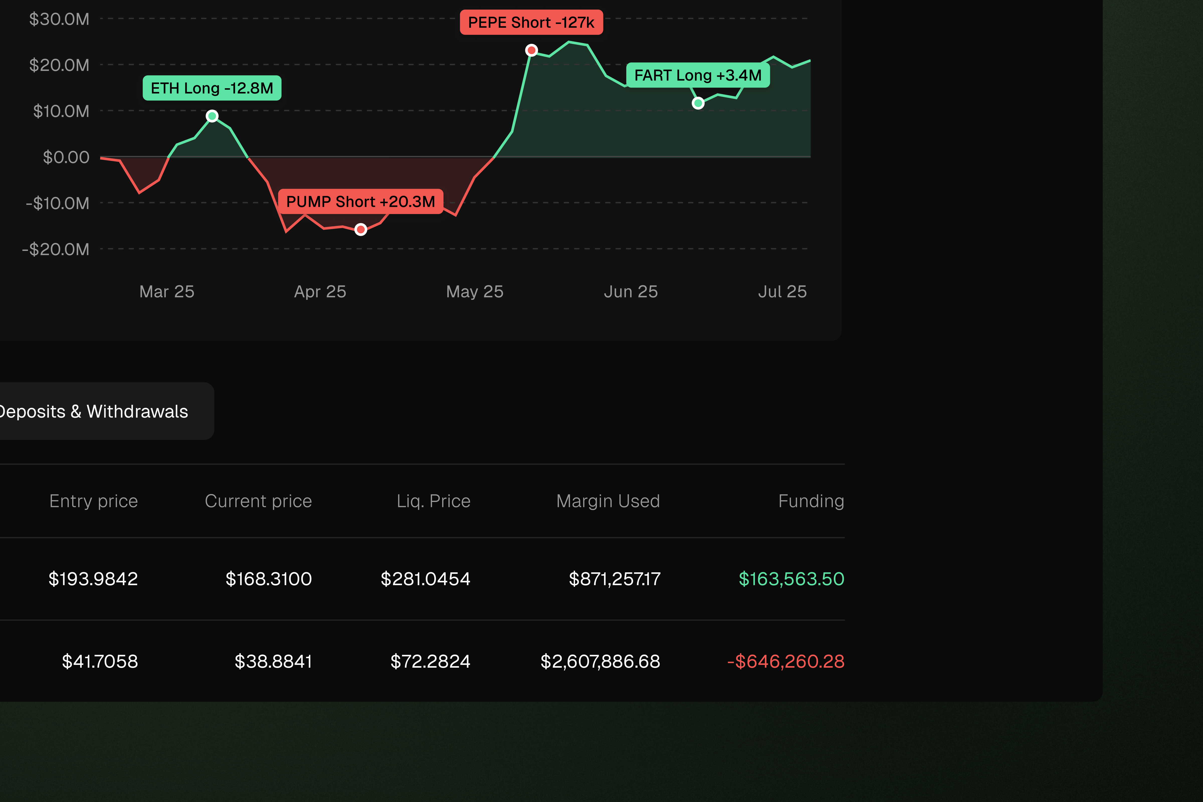Click the Funding column header
This screenshot has height=802, width=1203.
click(x=811, y=501)
